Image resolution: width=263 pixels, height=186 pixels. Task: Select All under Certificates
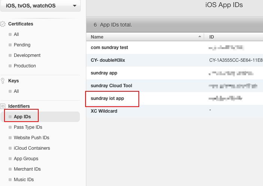click(16, 34)
